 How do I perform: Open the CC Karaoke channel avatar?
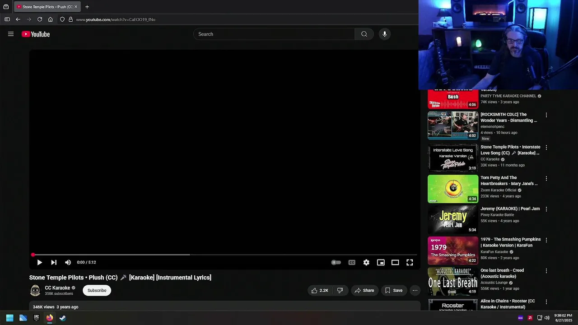click(35, 291)
